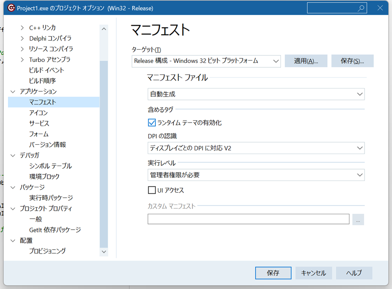The width and height of the screenshot is (392, 289).
Task: Click the search magnifier icon in title bar
Action: pos(361,8)
